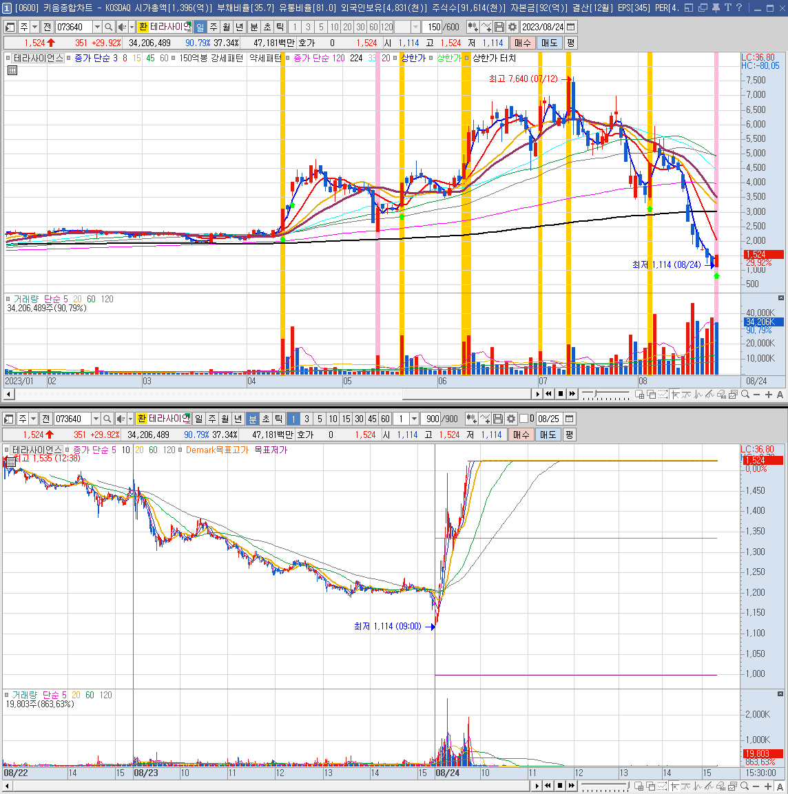788x794 pixels.
Task: Select the 30 minute interval in the lower chart
Action: 359,419
